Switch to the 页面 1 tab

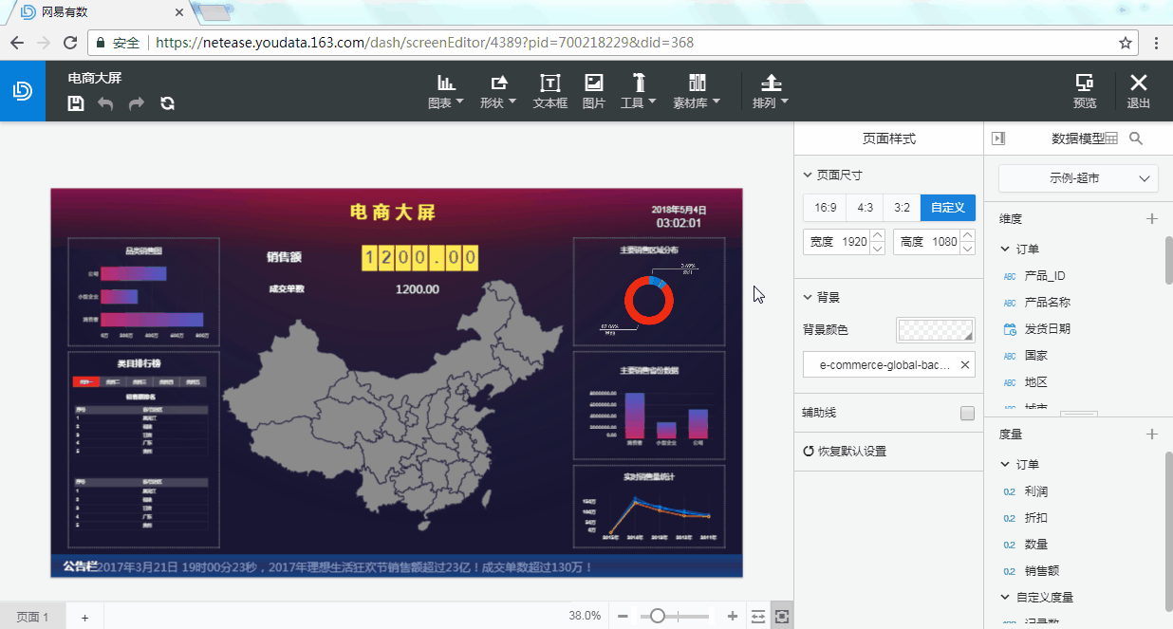click(32, 617)
